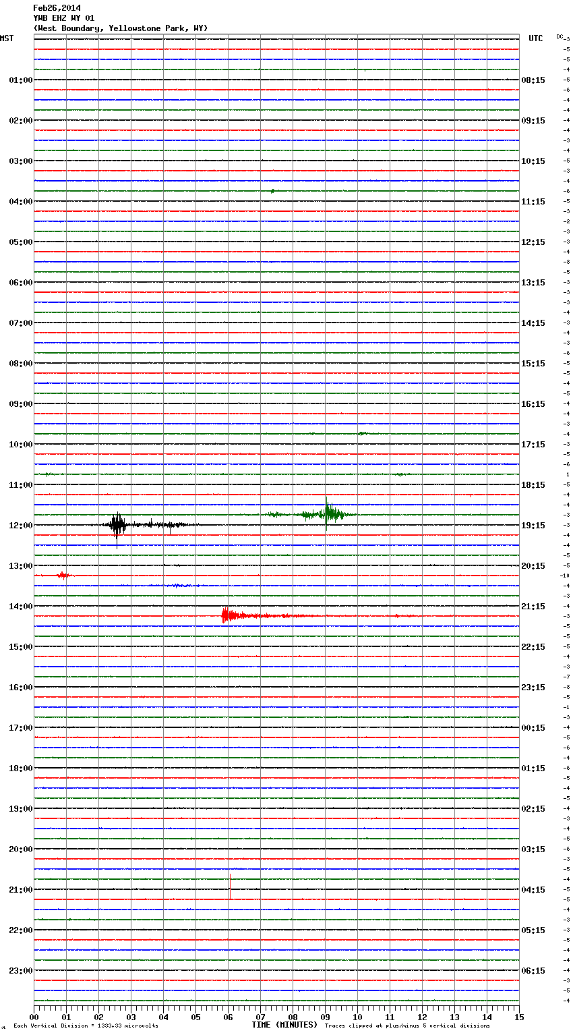Screen dimensions: 573x1035
Task: Select the 23:00 MST time label
Action: click(x=21, y=971)
